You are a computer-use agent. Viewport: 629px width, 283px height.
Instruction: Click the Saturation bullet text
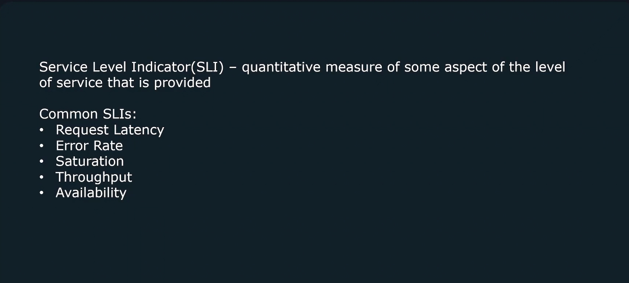pyautogui.click(x=90, y=161)
